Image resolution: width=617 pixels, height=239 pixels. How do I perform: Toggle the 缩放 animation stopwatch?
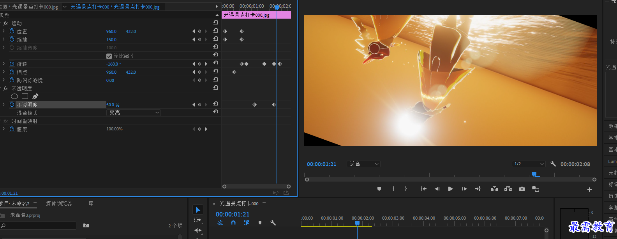click(12, 39)
